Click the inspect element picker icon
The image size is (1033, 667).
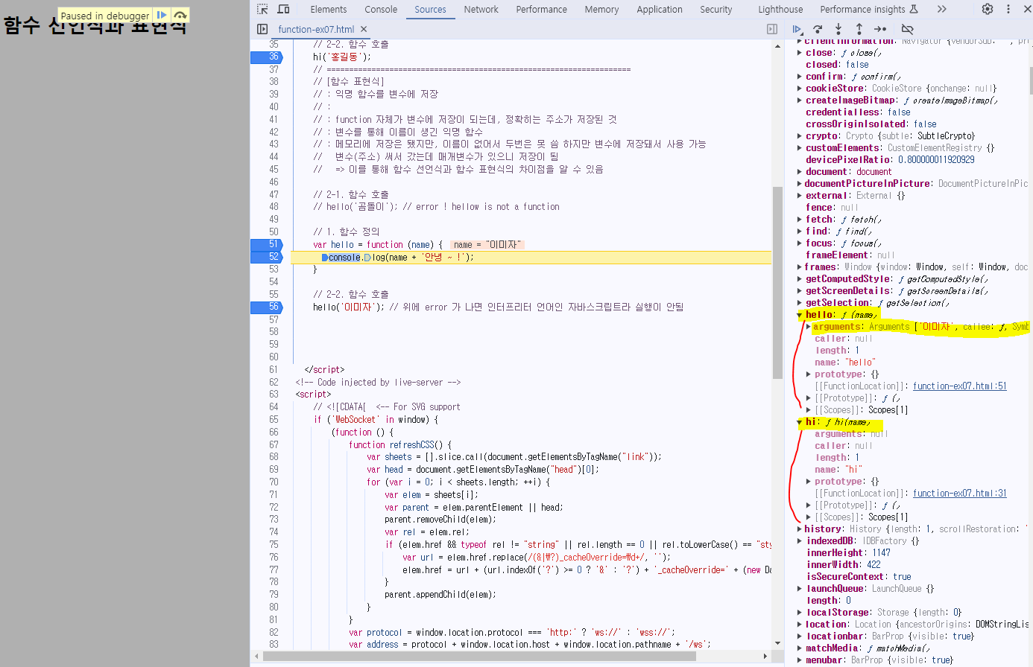point(262,9)
